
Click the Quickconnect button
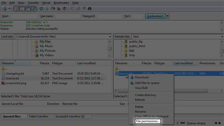point(155,16)
